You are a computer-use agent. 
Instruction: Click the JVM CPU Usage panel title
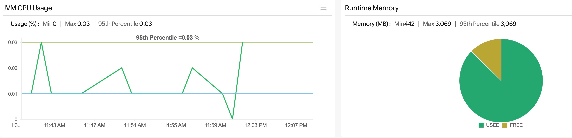coord(28,8)
